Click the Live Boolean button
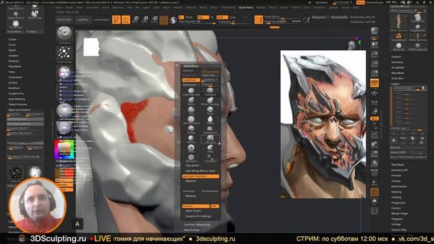The width and height of the screenshot is (434, 244). 101,20
